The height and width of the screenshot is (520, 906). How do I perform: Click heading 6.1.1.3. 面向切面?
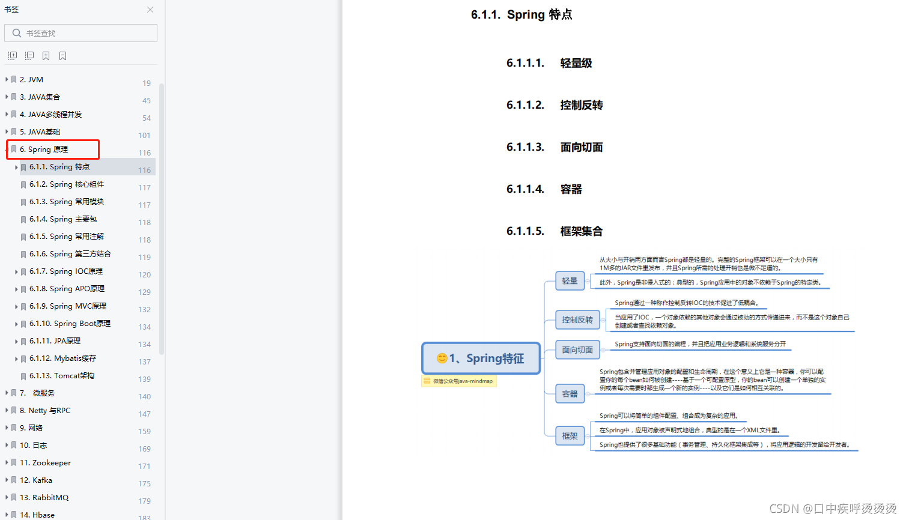click(555, 147)
